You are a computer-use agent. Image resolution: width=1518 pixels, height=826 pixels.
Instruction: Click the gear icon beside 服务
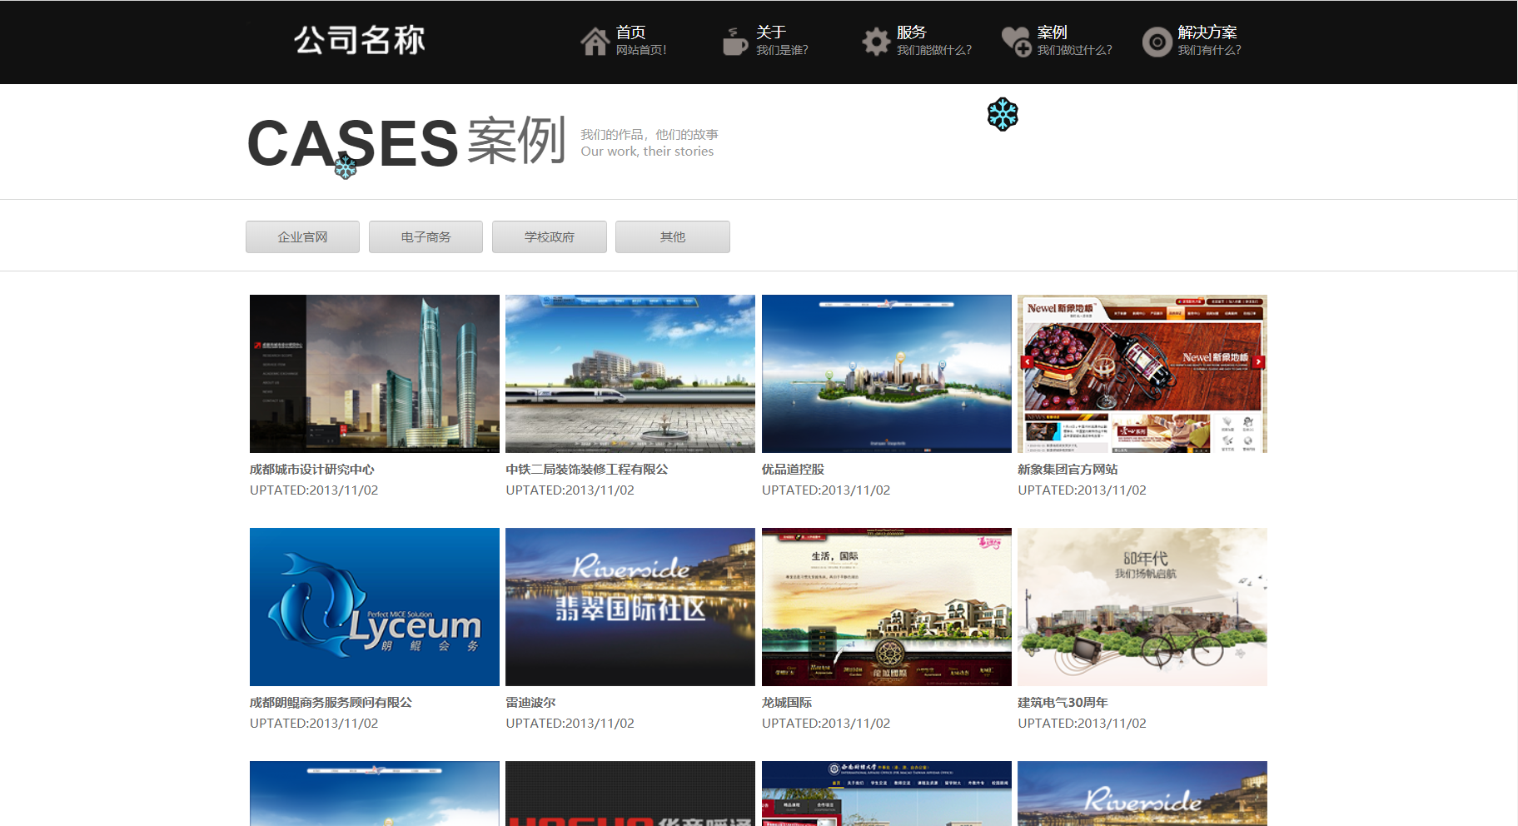click(875, 41)
